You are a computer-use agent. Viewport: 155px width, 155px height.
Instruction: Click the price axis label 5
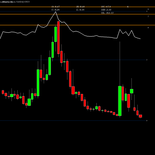coord(147,60)
